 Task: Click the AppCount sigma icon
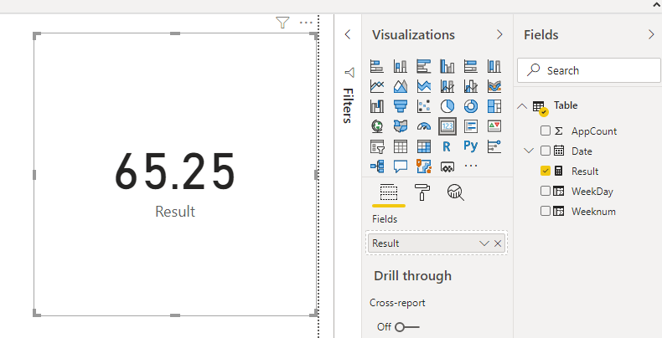[x=559, y=131]
